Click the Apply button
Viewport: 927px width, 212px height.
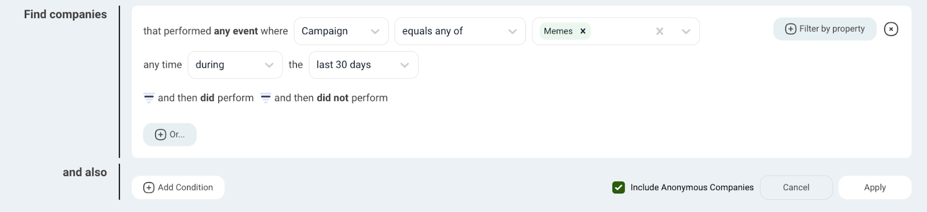875,188
